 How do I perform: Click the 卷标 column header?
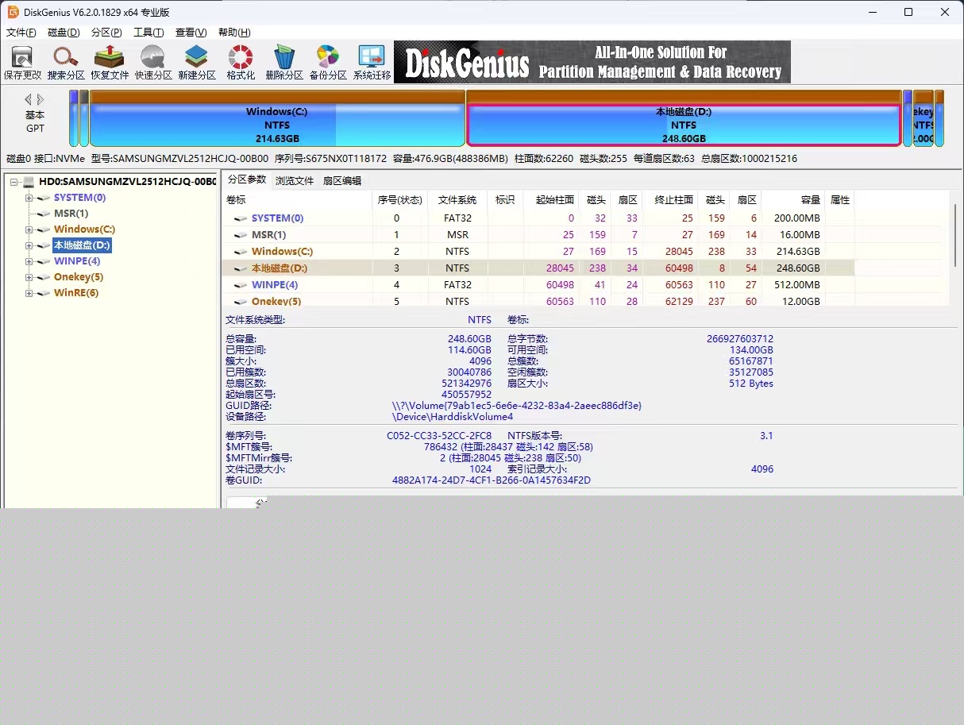[x=297, y=200]
